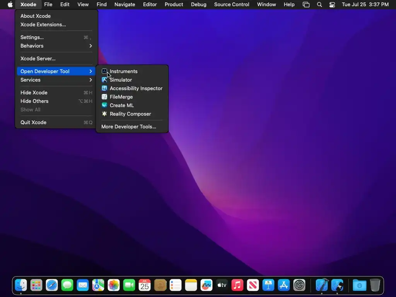396x297 pixels.
Task: Open Freeform from the Dock
Action: [207, 285]
